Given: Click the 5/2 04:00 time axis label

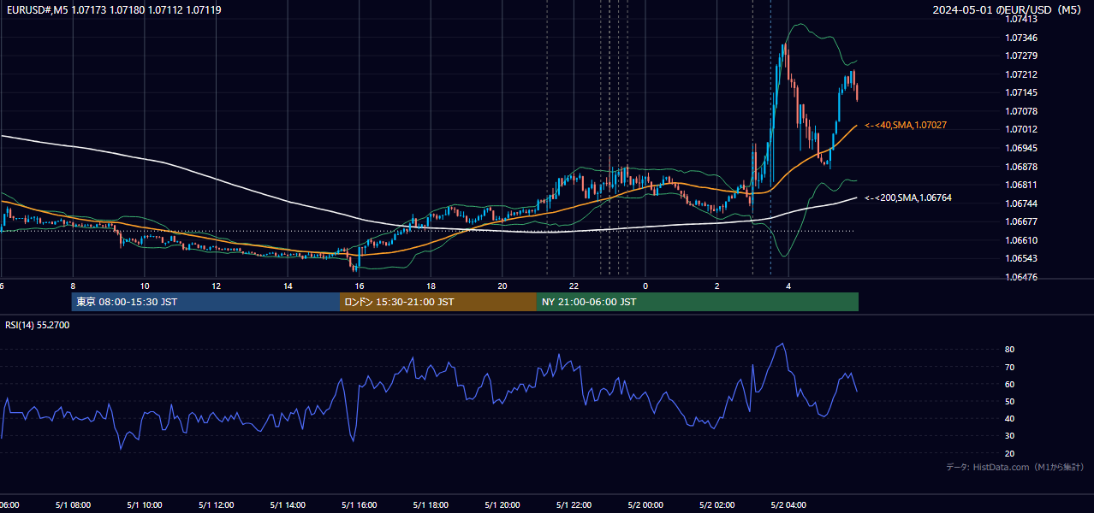Looking at the screenshot, I should pyautogui.click(x=788, y=504).
